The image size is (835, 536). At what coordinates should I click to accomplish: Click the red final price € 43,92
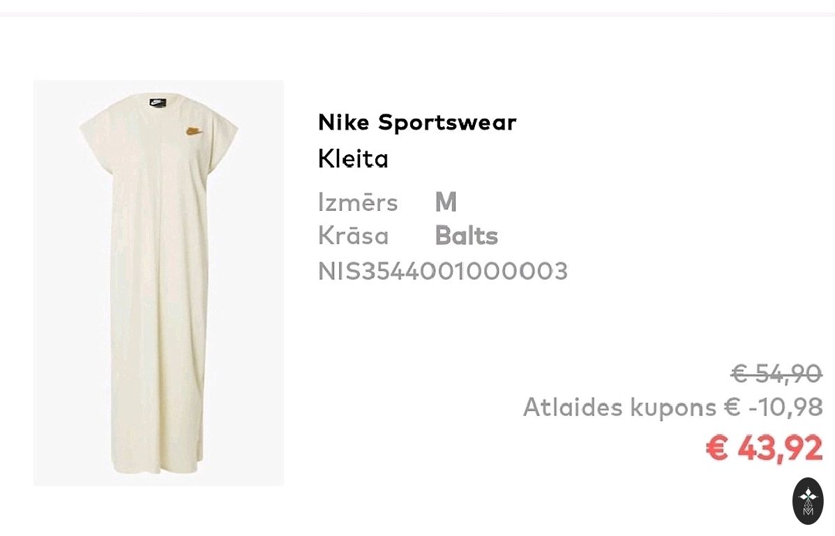click(764, 447)
